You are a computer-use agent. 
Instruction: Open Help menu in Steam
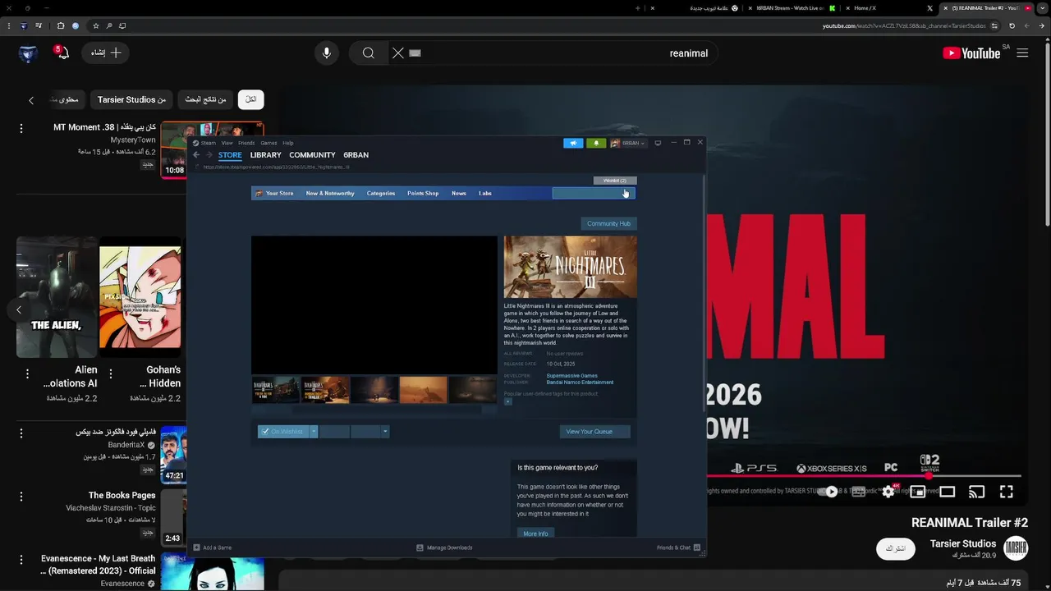tap(288, 143)
